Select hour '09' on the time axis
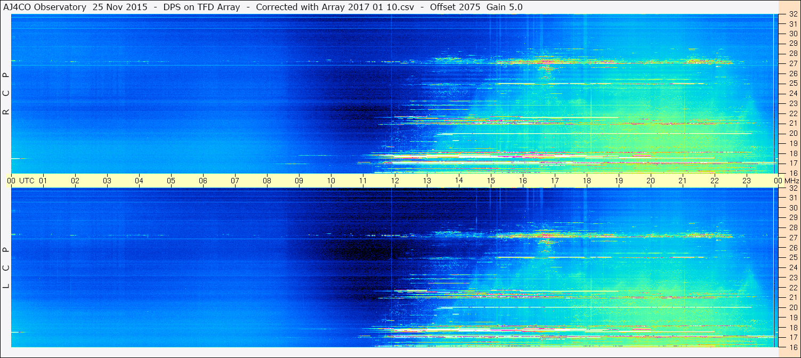 [299, 181]
